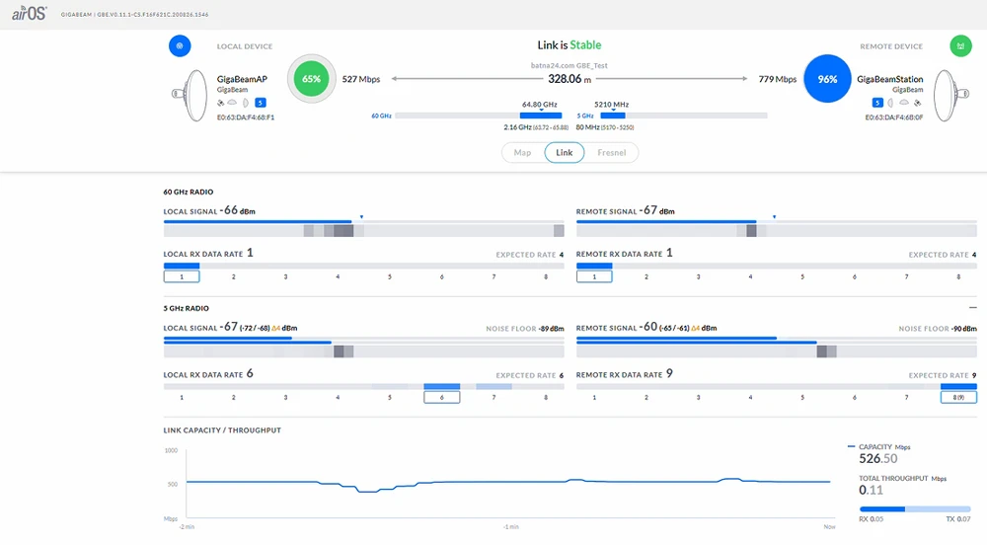Click the remote device blue 5 GHz badge
987x545 pixels.
click(x=876, y=103)
